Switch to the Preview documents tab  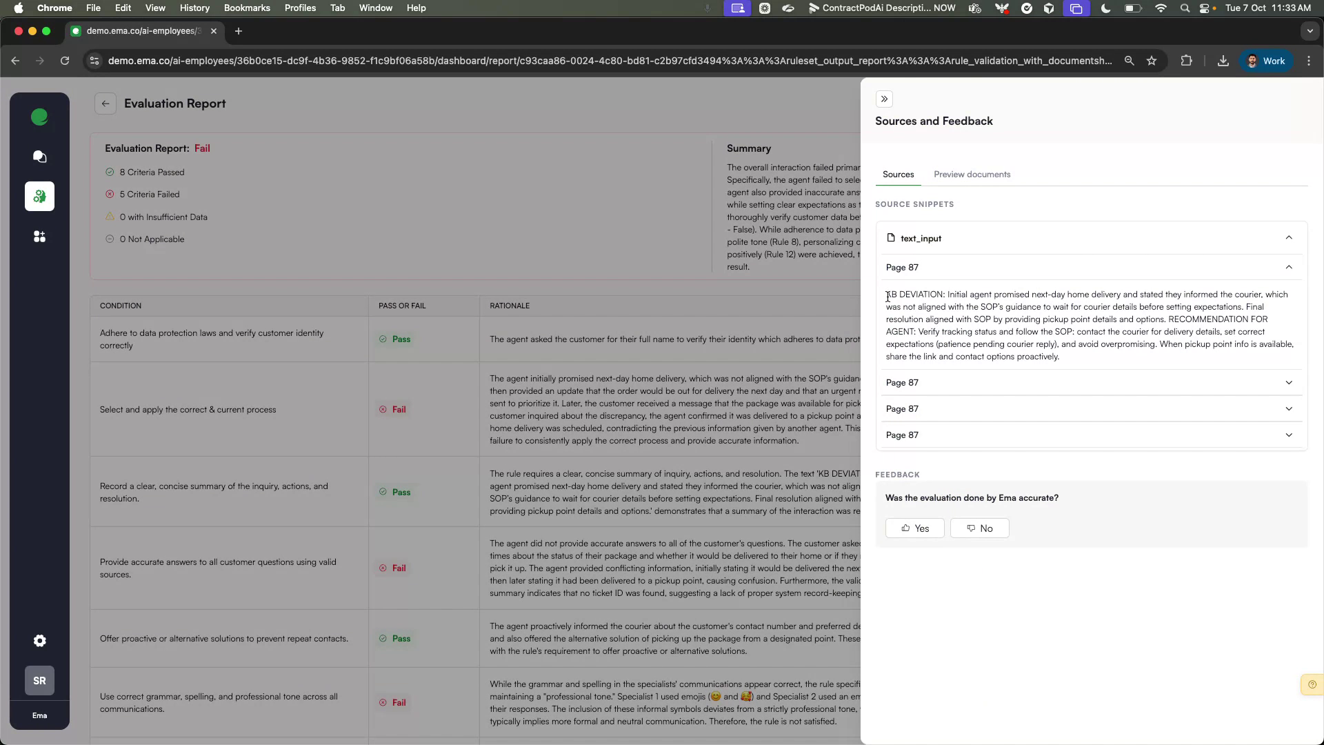pos(972,175)
